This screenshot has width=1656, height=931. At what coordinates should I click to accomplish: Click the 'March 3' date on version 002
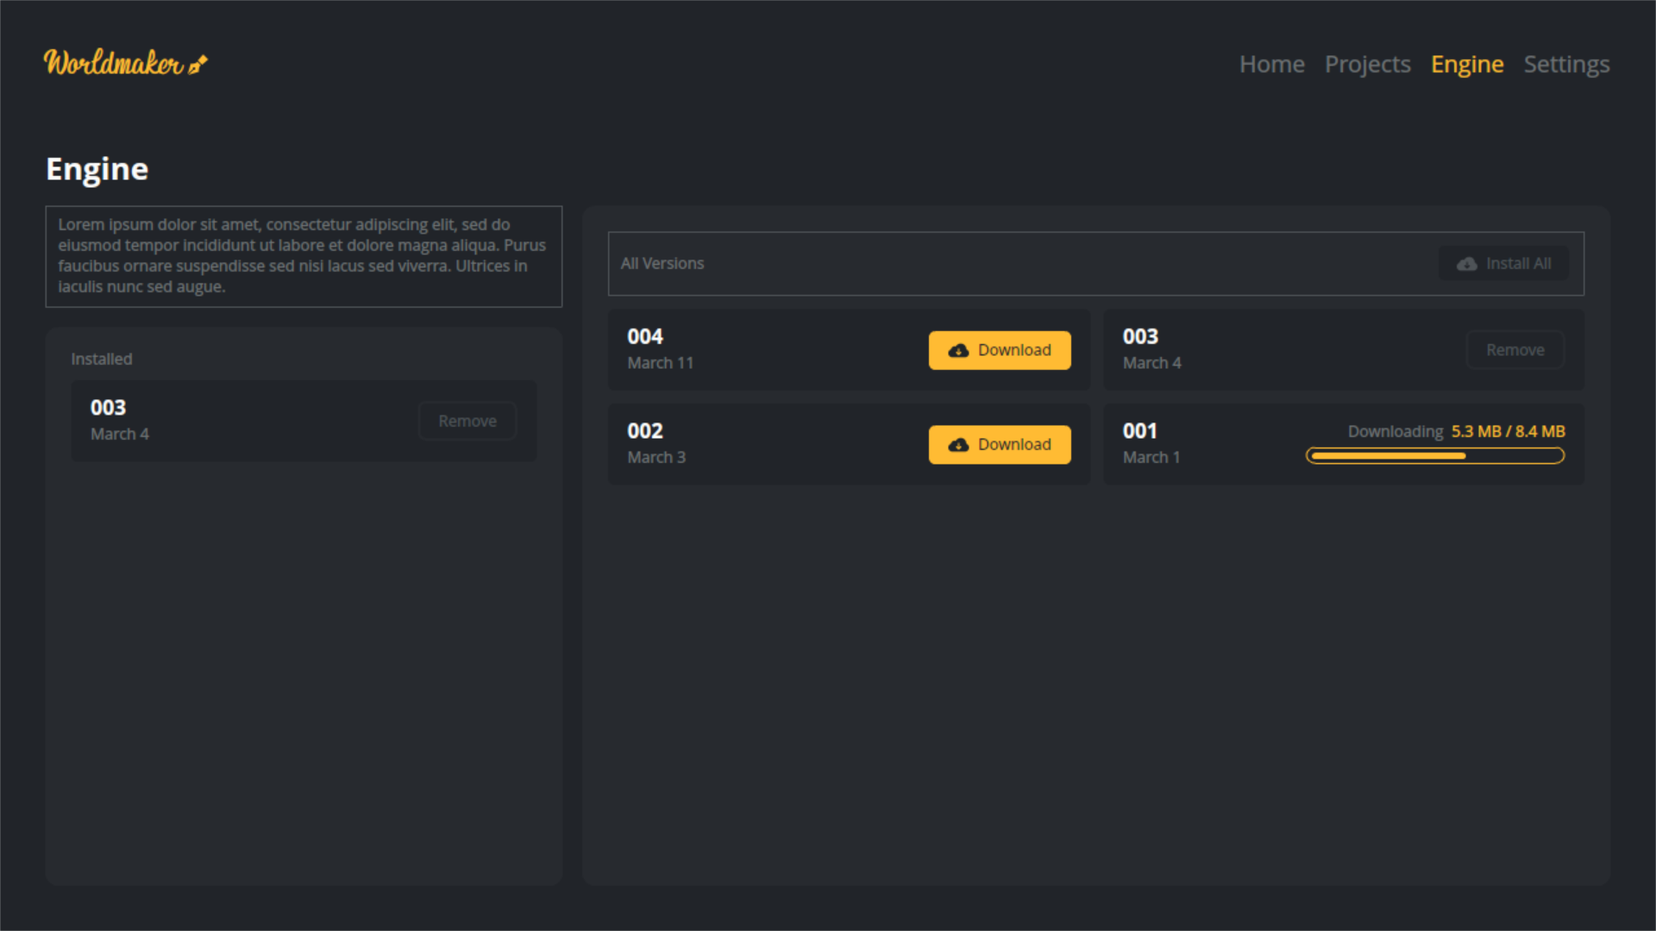point(656,457)
